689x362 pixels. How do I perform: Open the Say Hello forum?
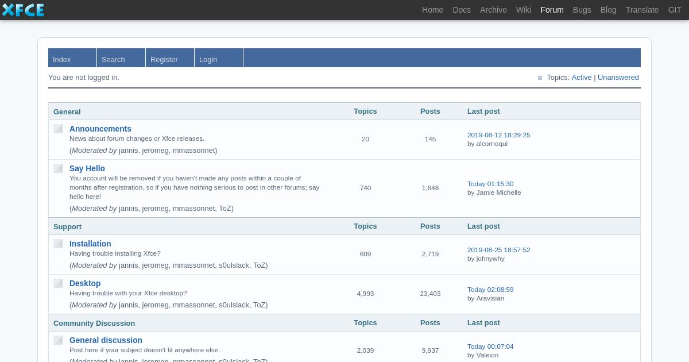click(87, 168)
